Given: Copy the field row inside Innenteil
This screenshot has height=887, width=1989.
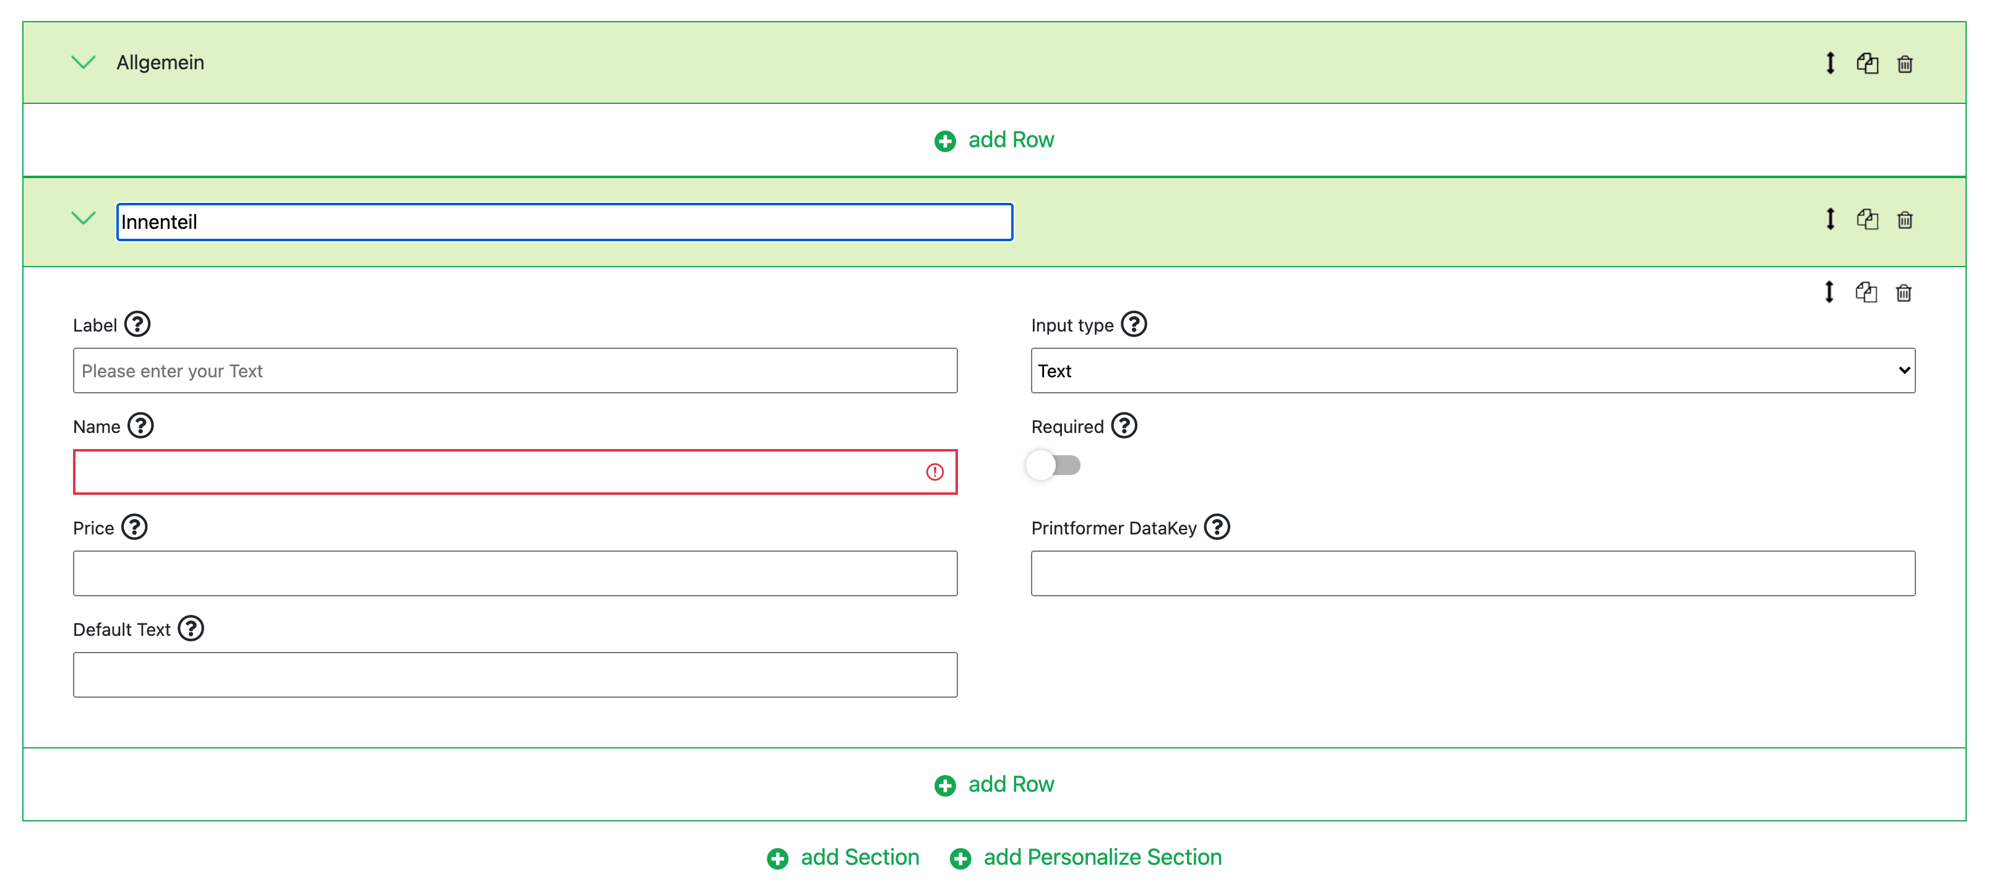Looking at the screenshot, I should coord(1865,293).
